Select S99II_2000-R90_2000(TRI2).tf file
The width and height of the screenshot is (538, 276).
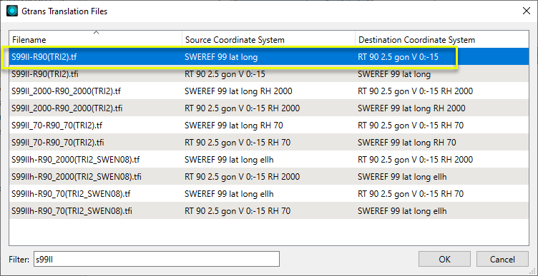tap(269, 91)
